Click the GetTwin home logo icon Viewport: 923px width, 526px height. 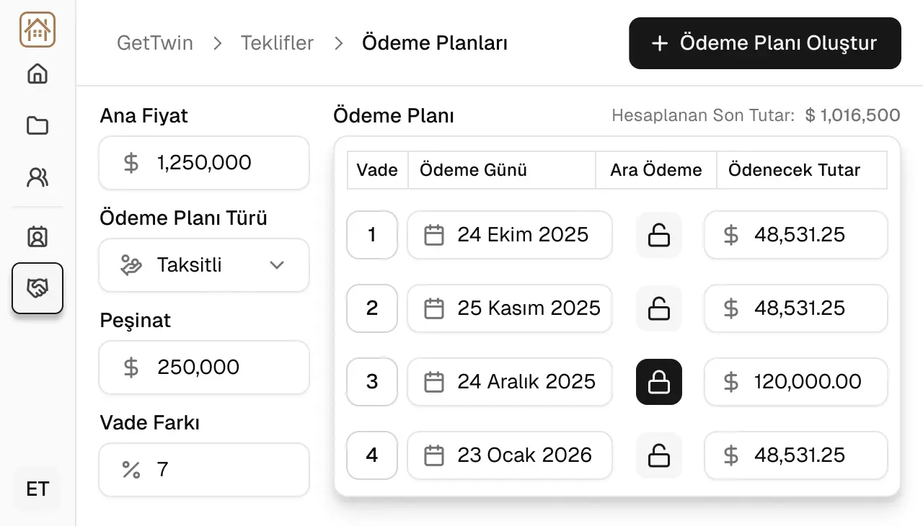pos(37,30)
